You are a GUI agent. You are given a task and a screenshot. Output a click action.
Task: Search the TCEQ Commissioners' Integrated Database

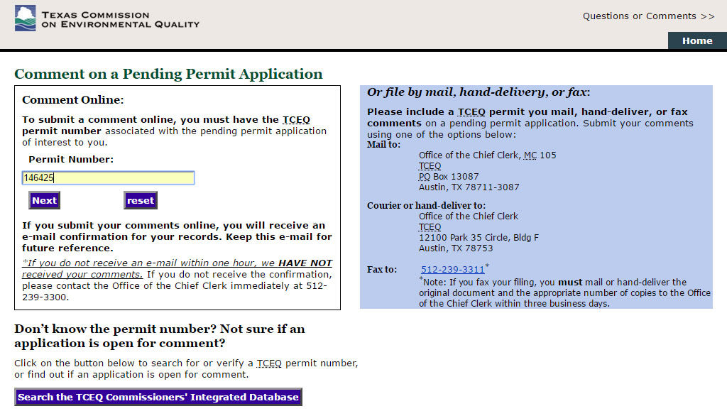pyautogui.click(x=158, y=397)
